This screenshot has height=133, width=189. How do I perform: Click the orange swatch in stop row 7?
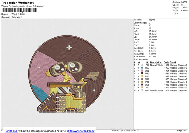point(142,82)
